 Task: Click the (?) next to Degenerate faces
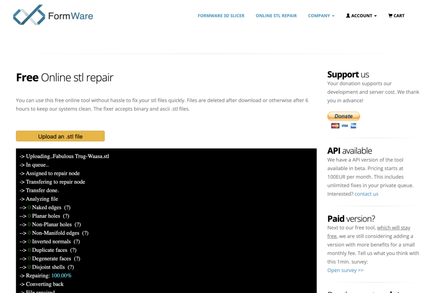point(77,258)
